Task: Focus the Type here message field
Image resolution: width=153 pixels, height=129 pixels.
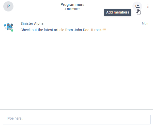Action: pos(77,120)
